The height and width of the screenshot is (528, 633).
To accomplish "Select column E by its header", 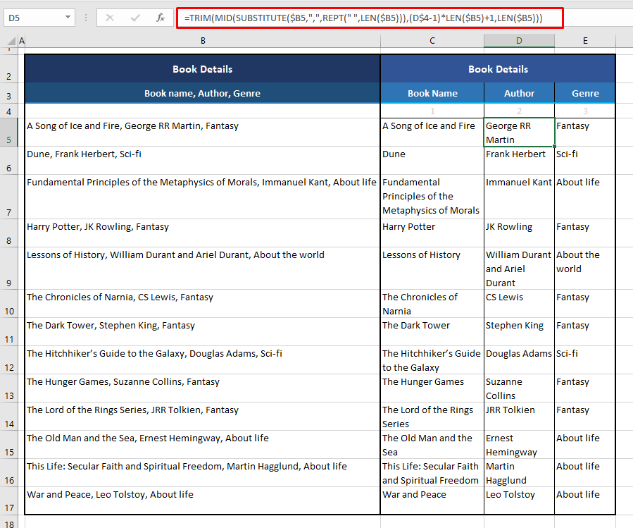I will point(584,42).
